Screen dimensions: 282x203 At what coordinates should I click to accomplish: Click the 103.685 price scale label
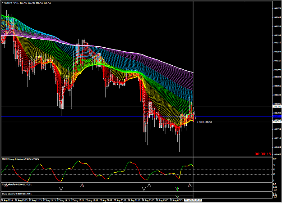[277, 147]
